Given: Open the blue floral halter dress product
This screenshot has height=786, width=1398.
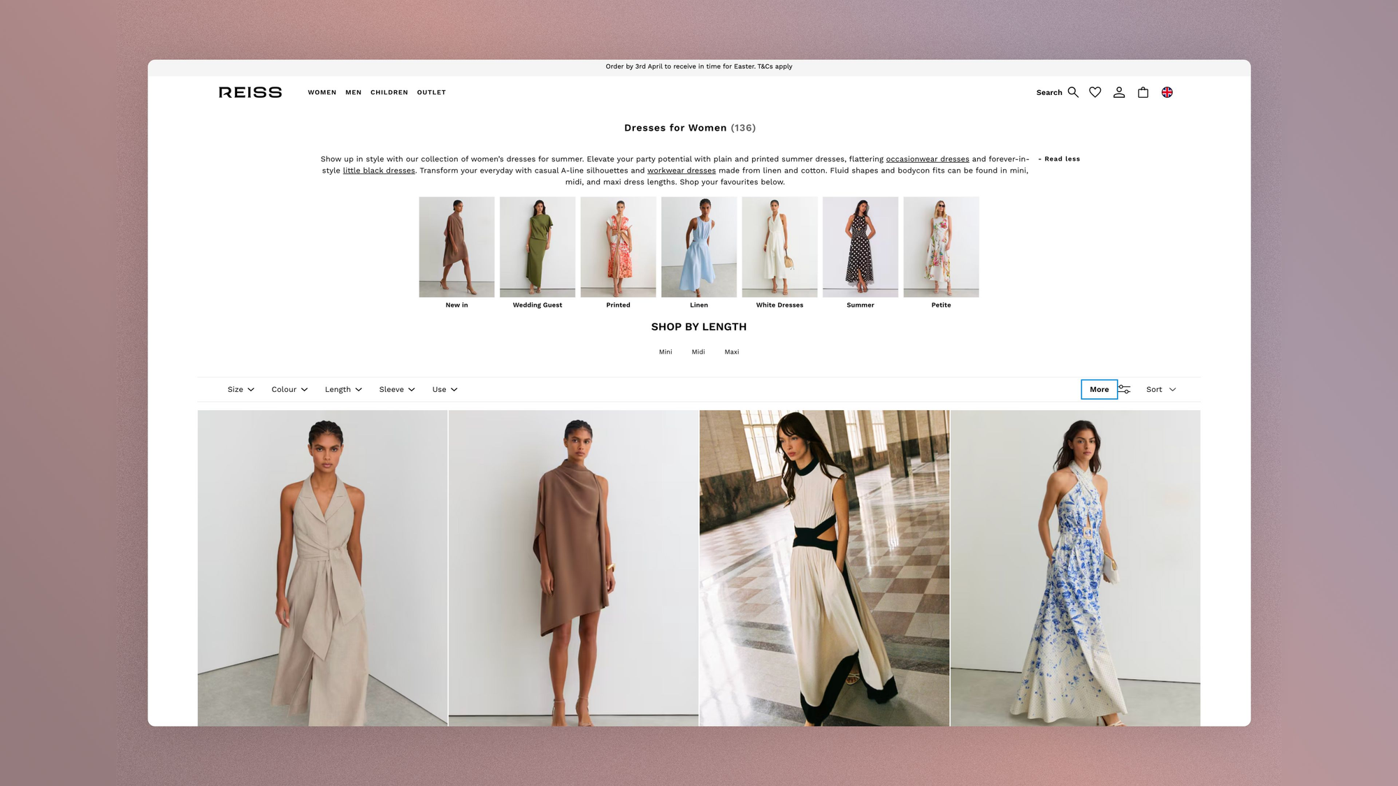Looking at the screenshot, I should coord(1075,567).
